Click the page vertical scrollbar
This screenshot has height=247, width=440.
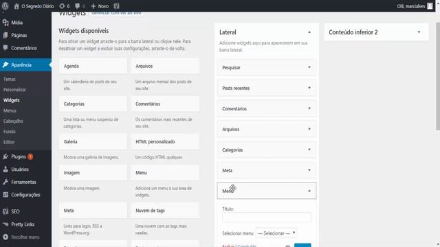point(438,76)
